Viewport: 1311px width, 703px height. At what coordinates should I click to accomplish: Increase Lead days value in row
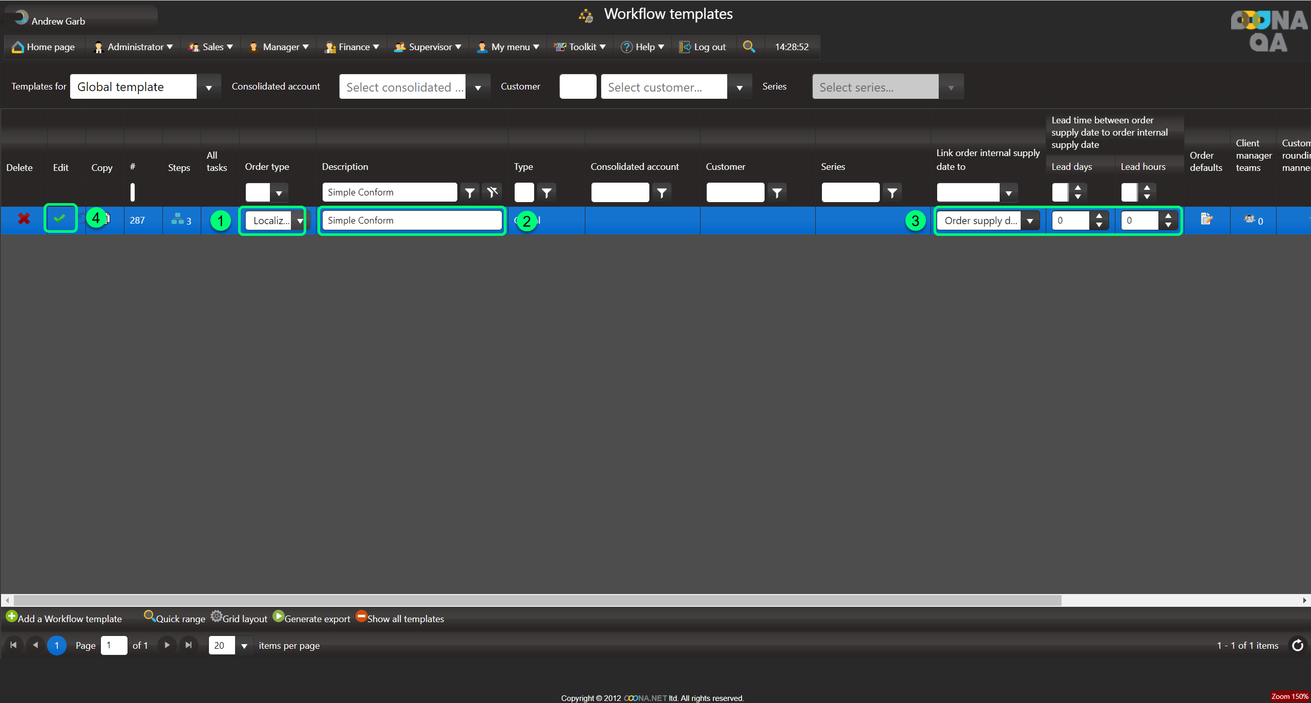(1099, 216)
